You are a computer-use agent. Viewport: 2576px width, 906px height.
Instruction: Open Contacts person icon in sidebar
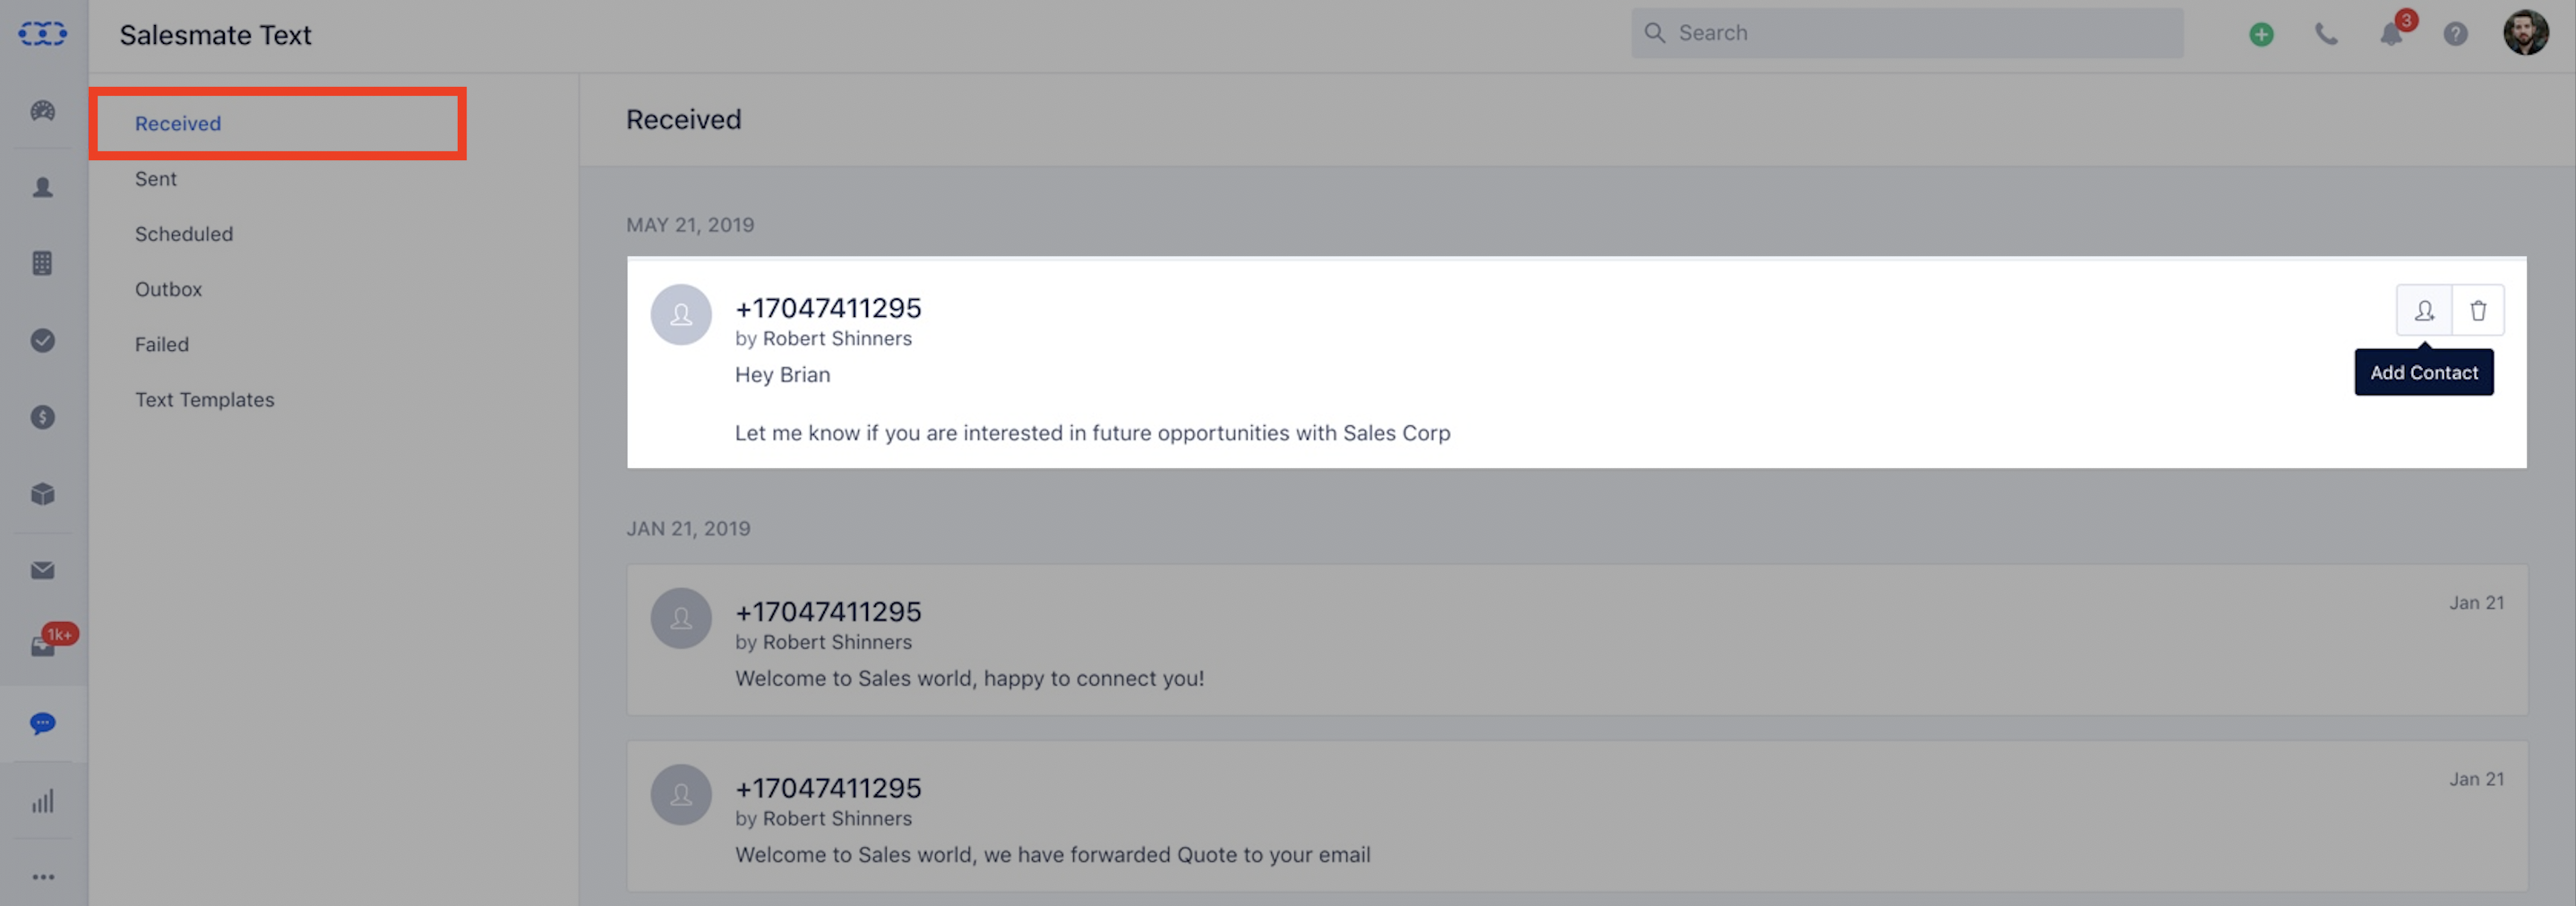(x=42, y=187)
